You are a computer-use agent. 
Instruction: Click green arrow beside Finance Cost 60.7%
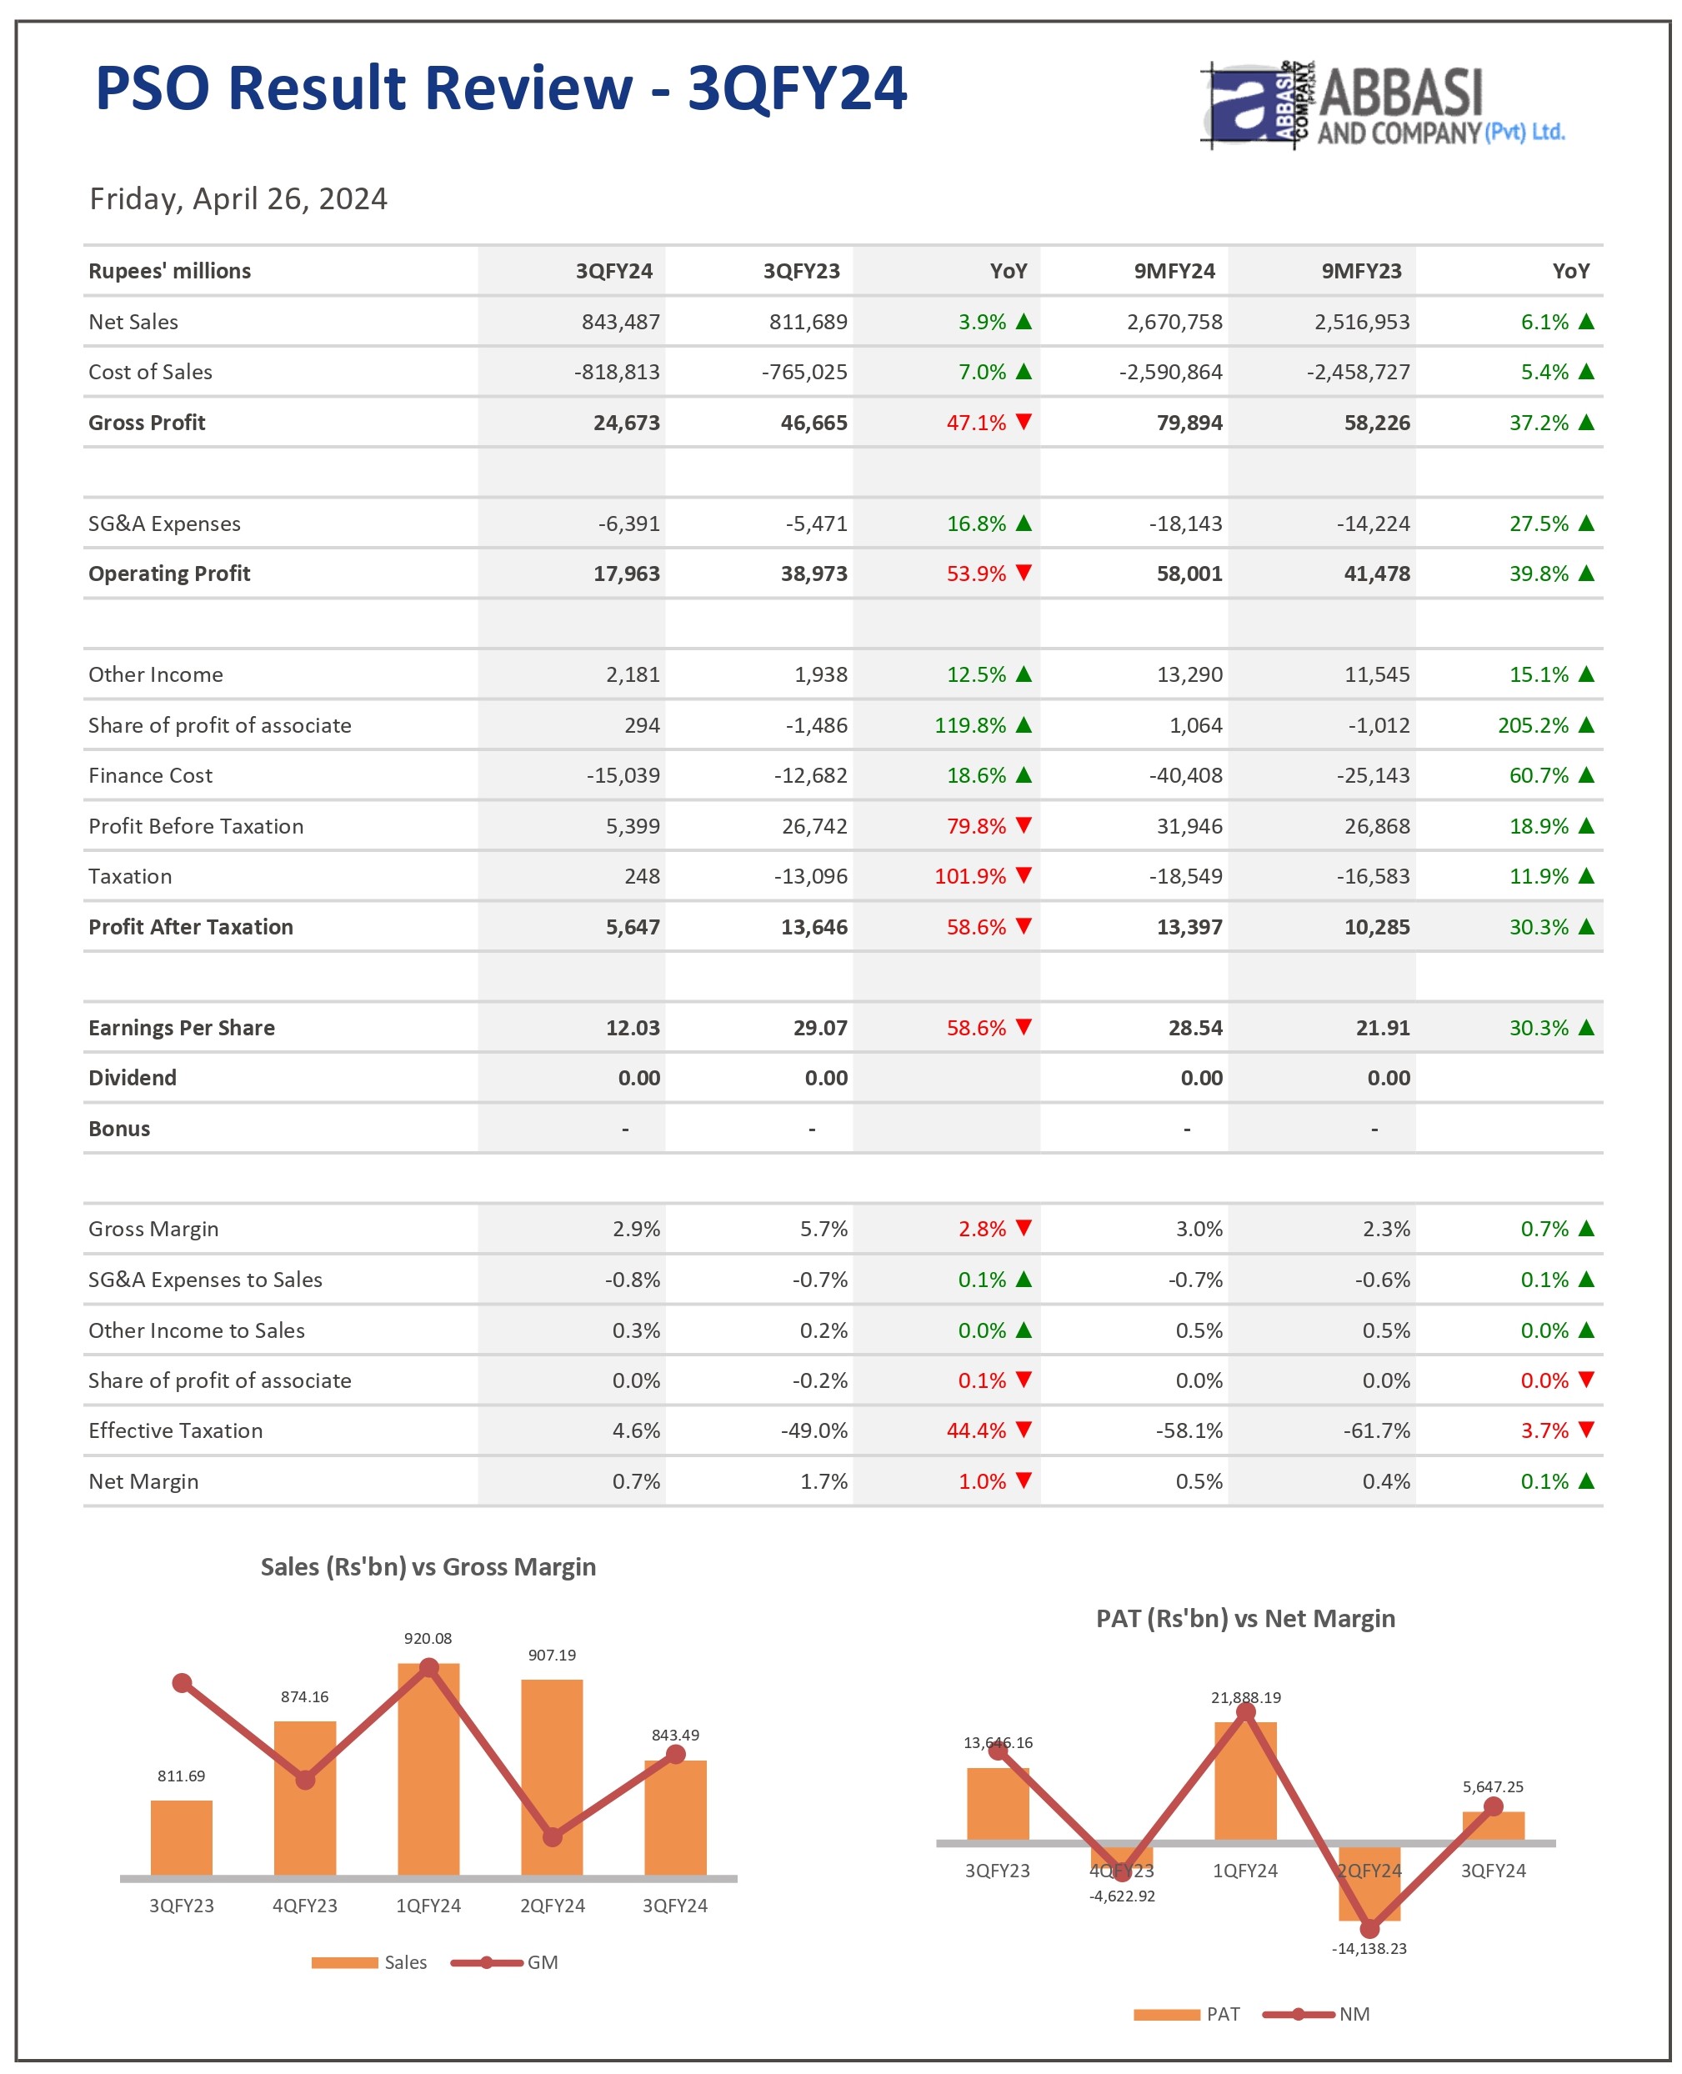(1586, 774)
